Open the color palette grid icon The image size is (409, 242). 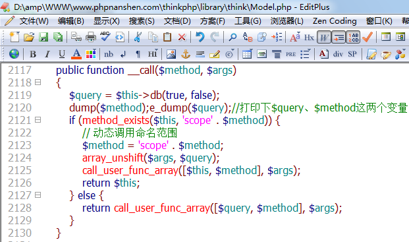pyautogui.click(x=91, y=54)
